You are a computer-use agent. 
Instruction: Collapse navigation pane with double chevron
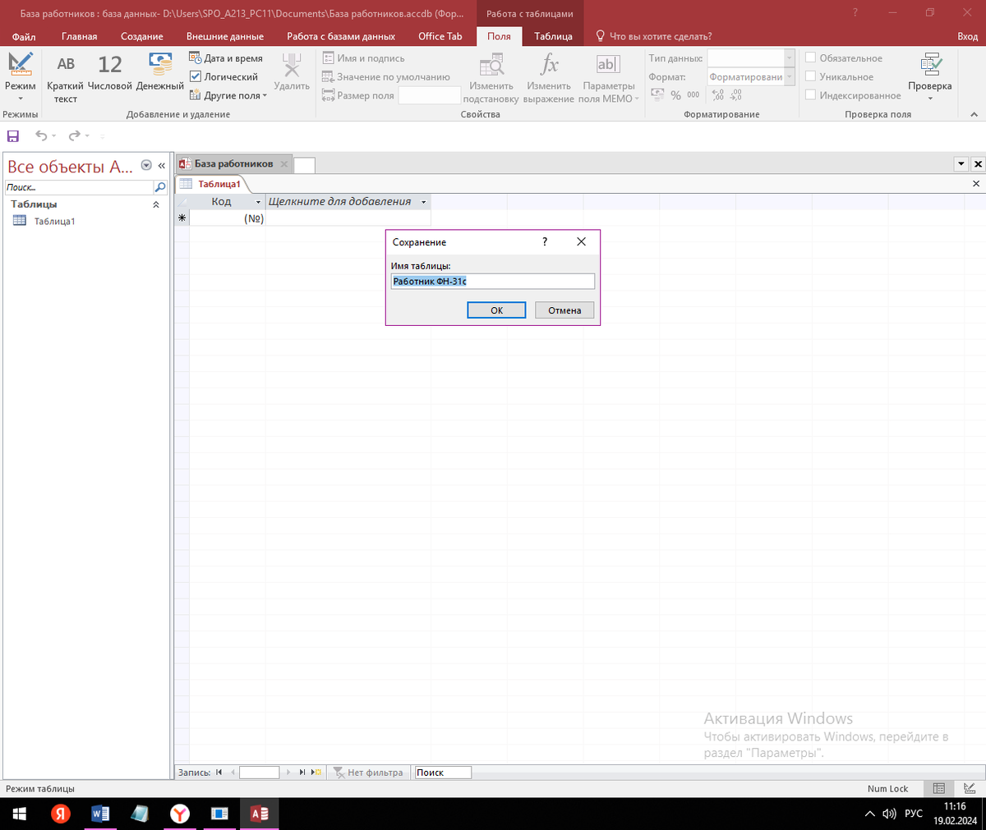click(x=161, y=166)
